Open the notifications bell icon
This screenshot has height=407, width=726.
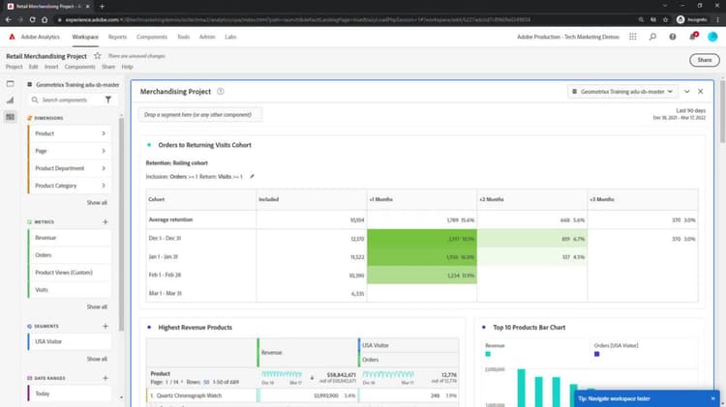(693, 37)
